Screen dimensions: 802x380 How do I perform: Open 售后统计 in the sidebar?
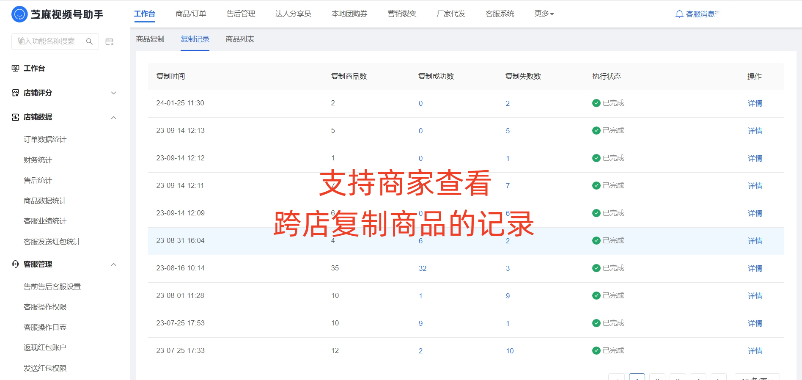coord(38,180)
